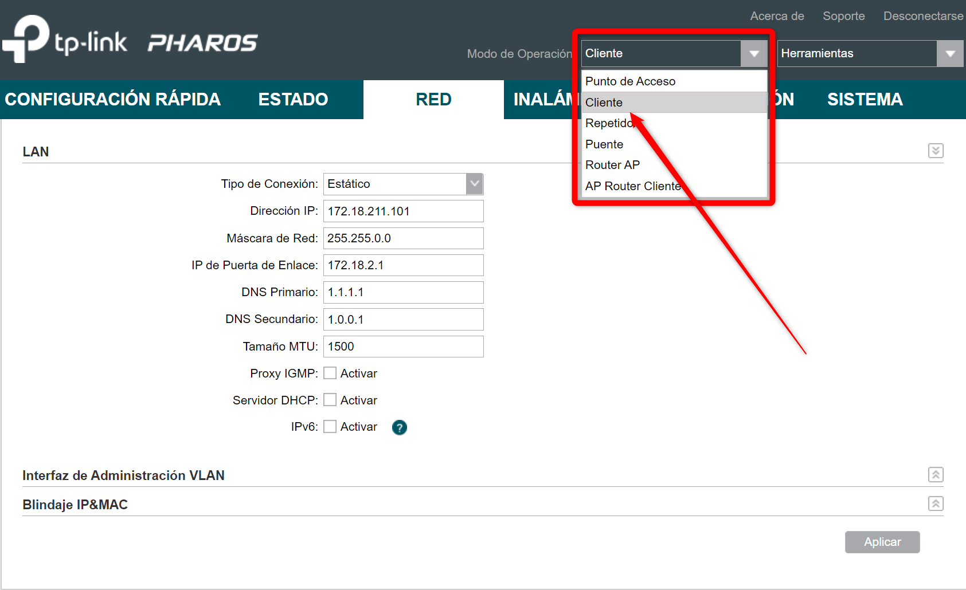Enable the Servidor DHCP checkbox
This screenshot has height=590, width=966.
click(330, 400)
